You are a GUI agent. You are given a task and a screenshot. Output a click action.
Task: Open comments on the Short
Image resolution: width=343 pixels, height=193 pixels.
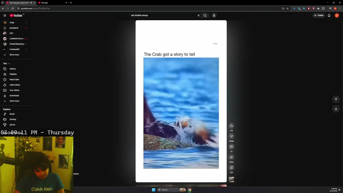click(x=232, y=147)
